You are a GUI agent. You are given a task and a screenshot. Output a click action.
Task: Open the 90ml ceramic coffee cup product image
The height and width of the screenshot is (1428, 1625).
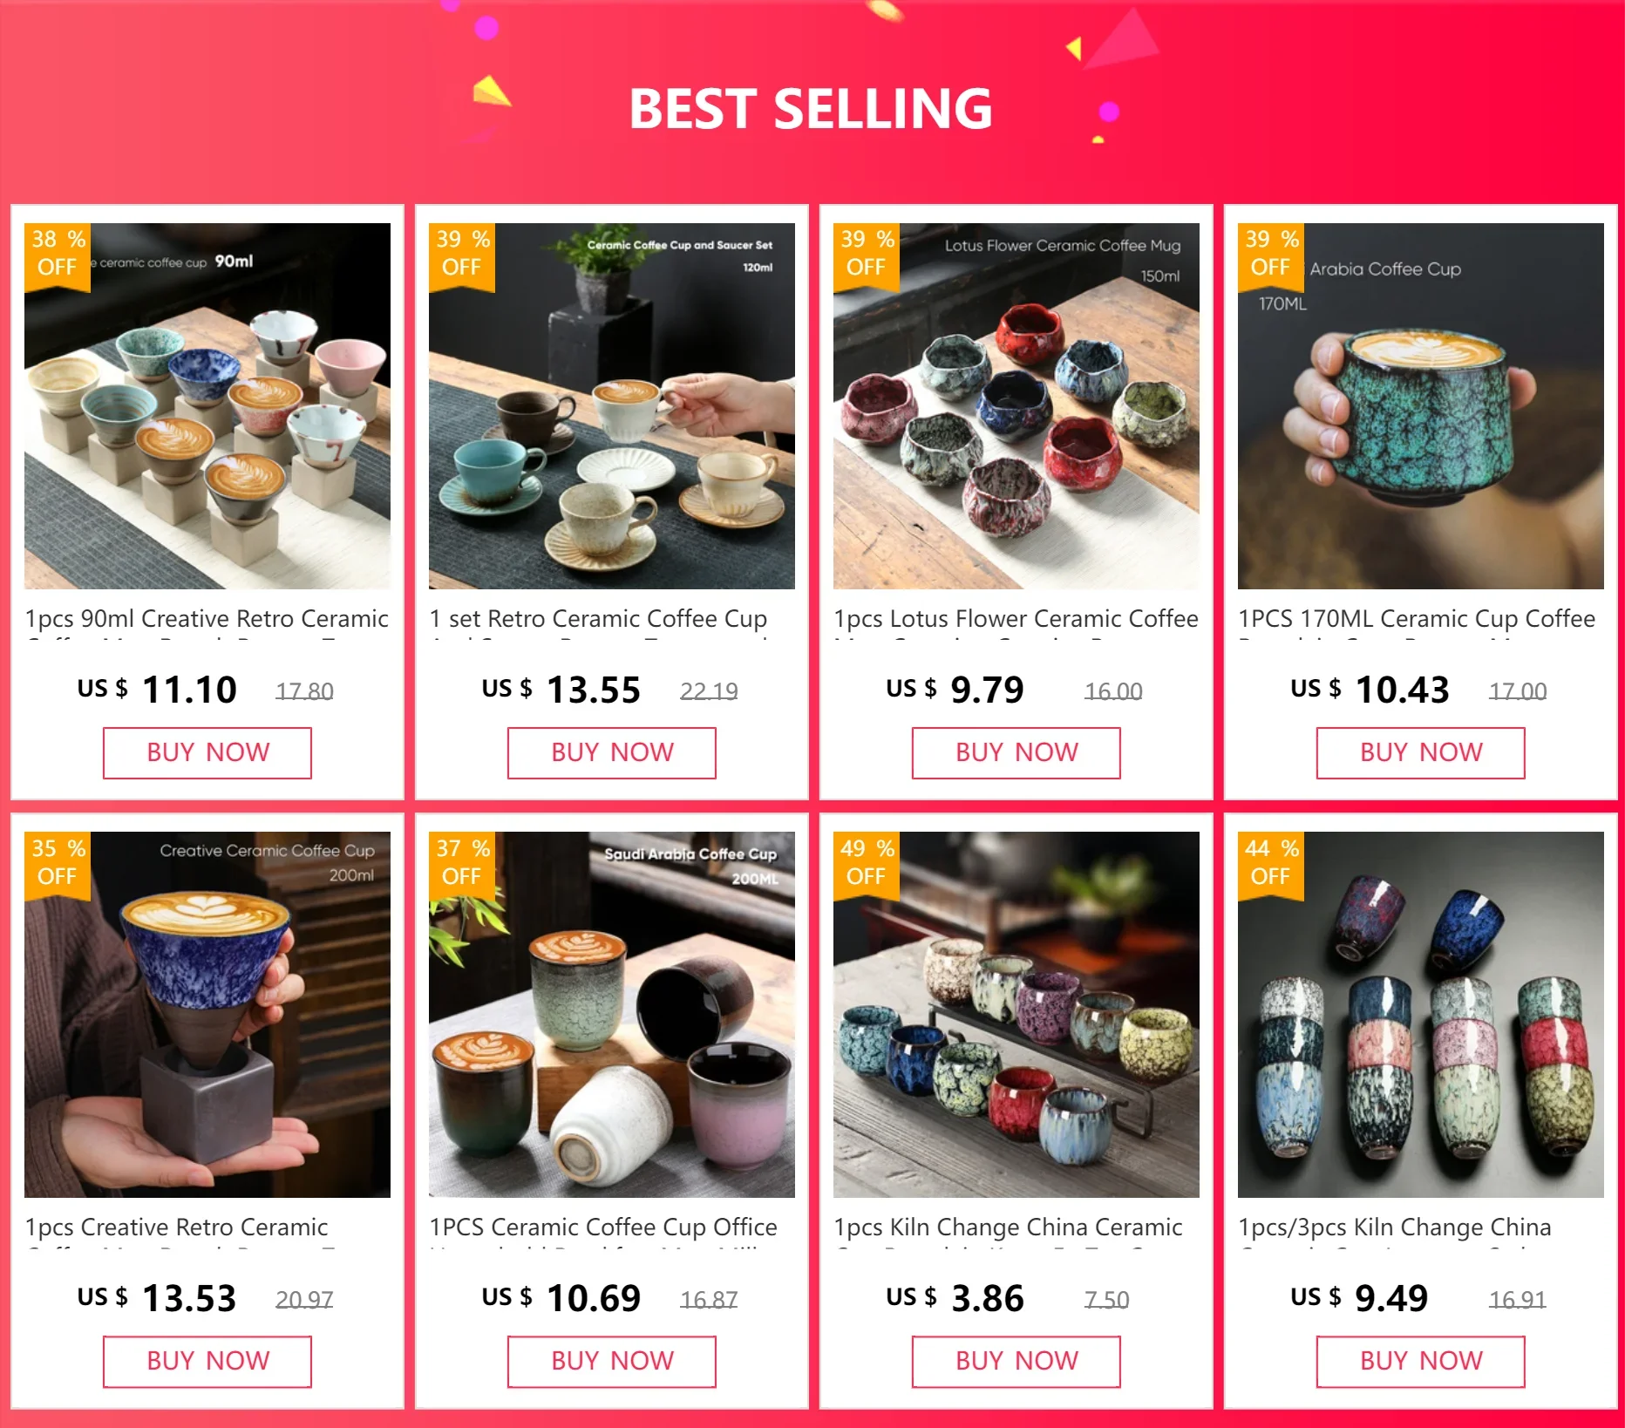click(x=207, y=406)
